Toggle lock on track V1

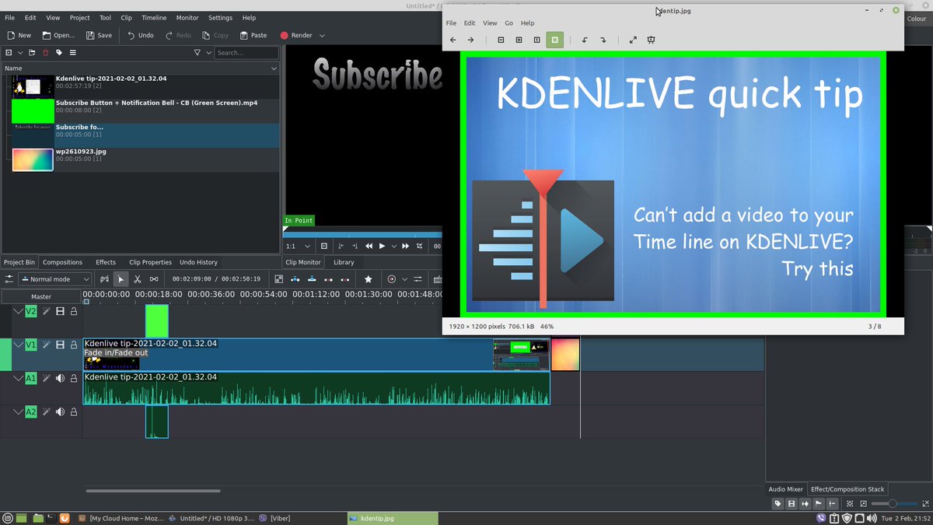(74, 345)
